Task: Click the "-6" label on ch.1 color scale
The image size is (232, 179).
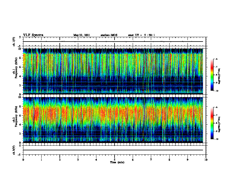Action: pos(216,59)
